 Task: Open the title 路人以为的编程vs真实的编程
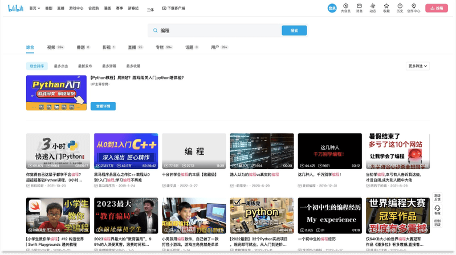254,175
